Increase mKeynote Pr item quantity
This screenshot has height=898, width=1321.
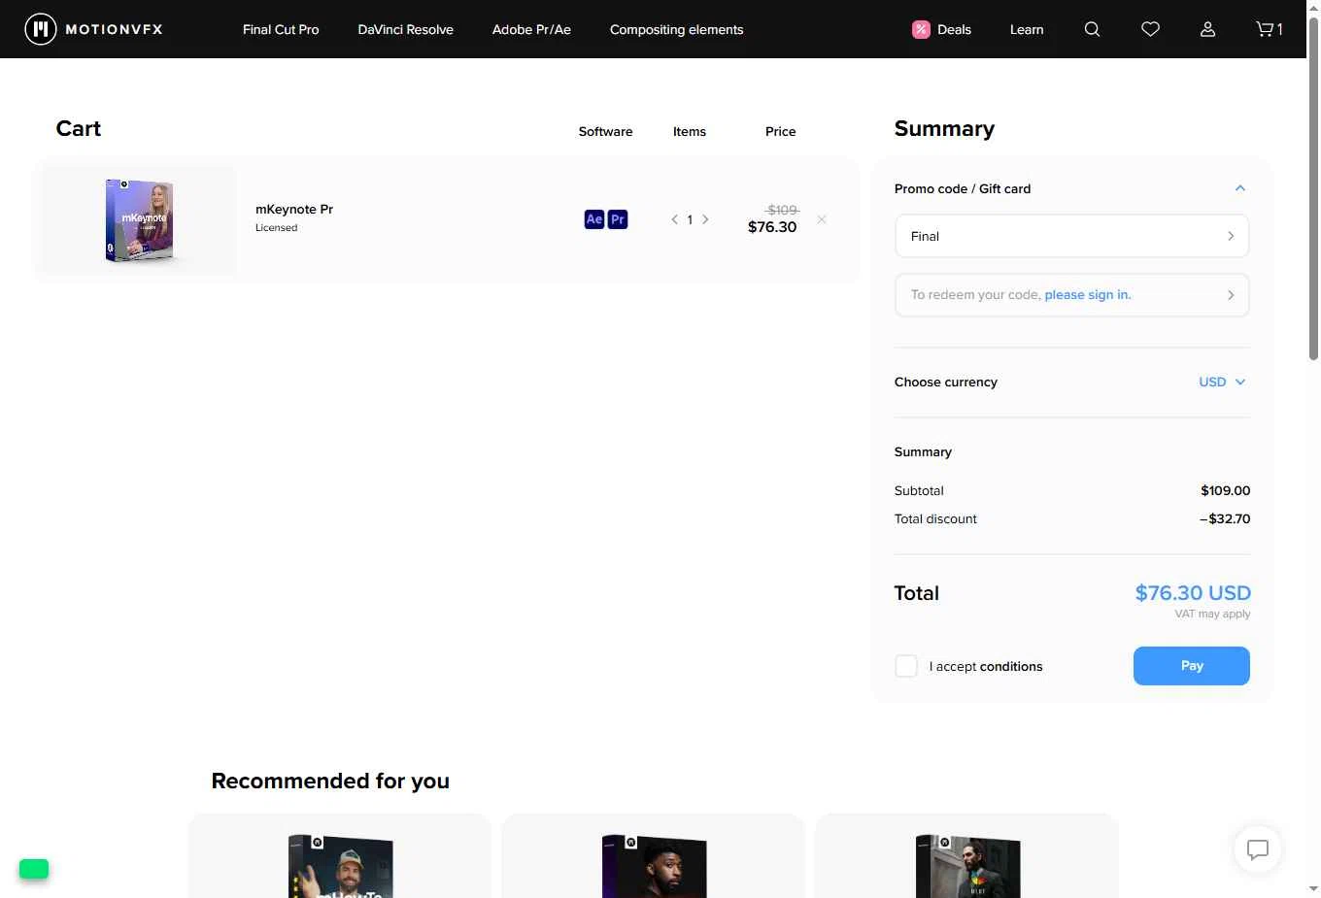pyautogui.click(x=705, y=219)
